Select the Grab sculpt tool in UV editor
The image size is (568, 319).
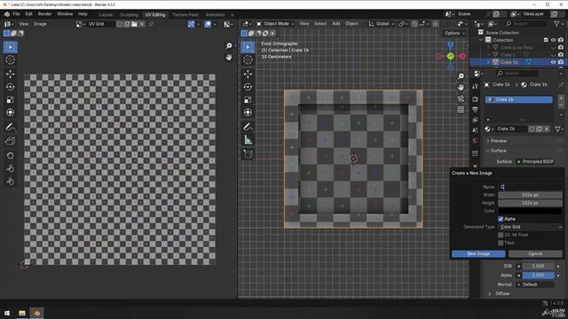(x=10, y=156)
